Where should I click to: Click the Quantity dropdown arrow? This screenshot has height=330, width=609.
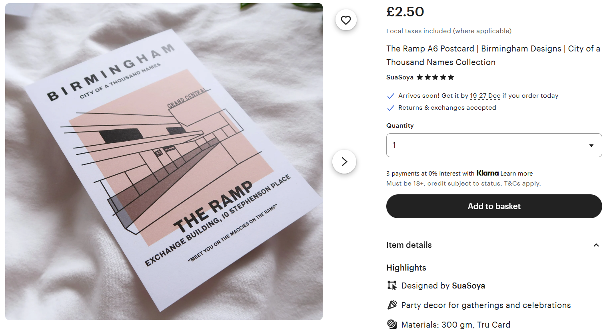(x=591, y=146)
